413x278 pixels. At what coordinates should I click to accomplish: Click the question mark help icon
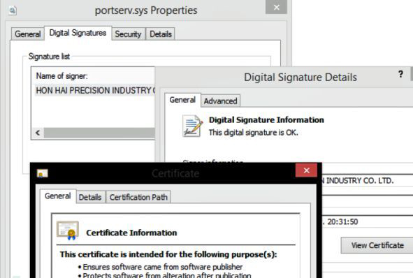[400, 74]
